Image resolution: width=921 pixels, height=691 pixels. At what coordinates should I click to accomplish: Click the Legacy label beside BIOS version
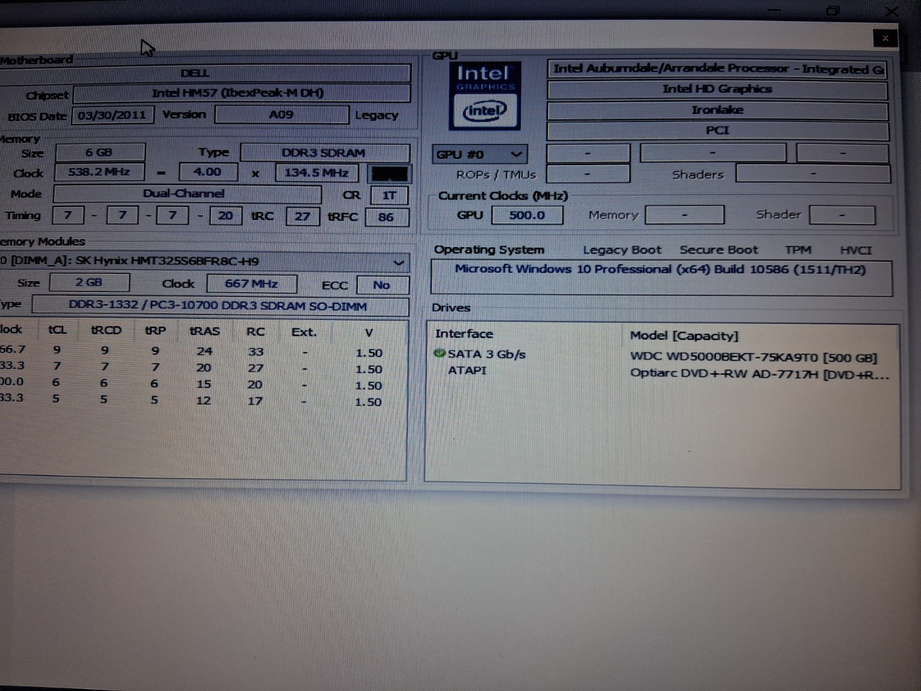tap(376, 115)
